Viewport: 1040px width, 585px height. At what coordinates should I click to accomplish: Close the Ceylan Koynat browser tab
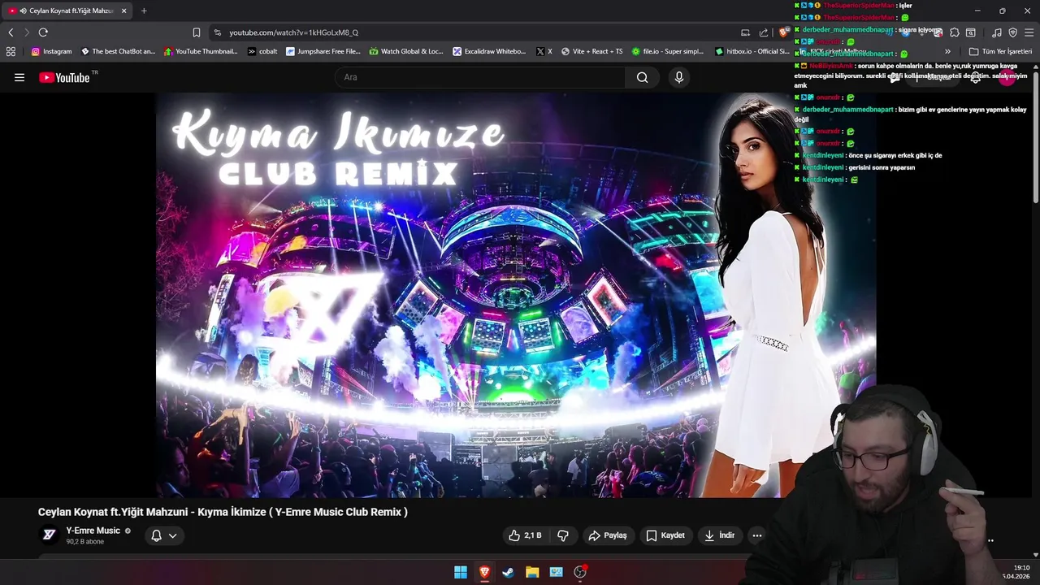[x=124, y=11]
